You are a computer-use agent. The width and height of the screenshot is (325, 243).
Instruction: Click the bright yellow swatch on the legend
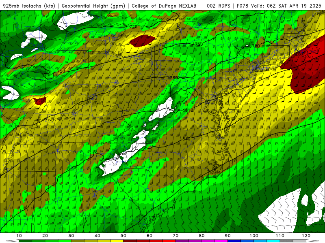(x=117, y=241)
